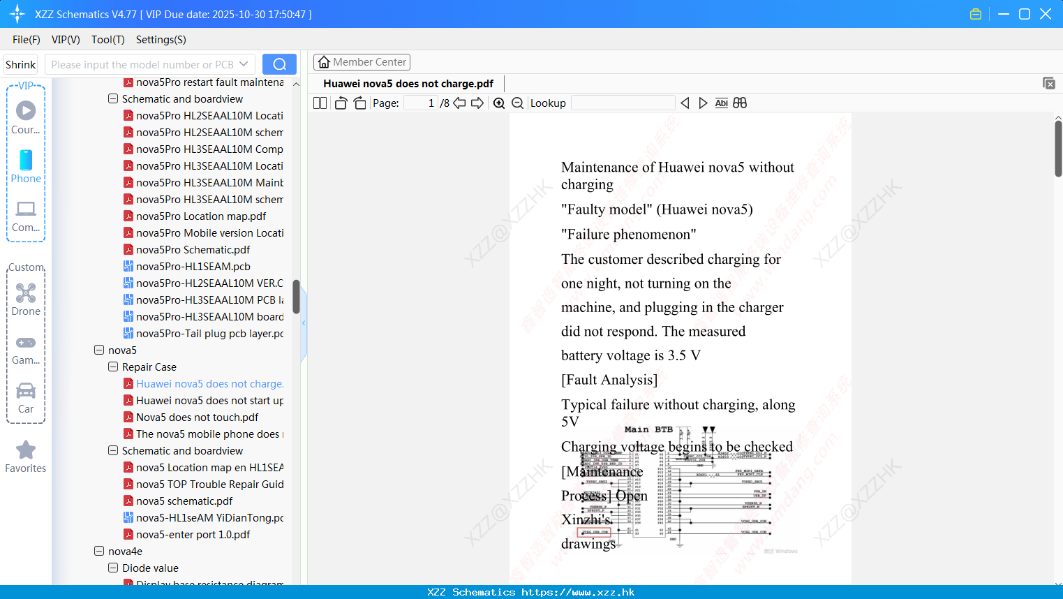This screenshot has width=1063, height=599.
Task: Open the Tool(T) menu
Action: pos(108,40)
